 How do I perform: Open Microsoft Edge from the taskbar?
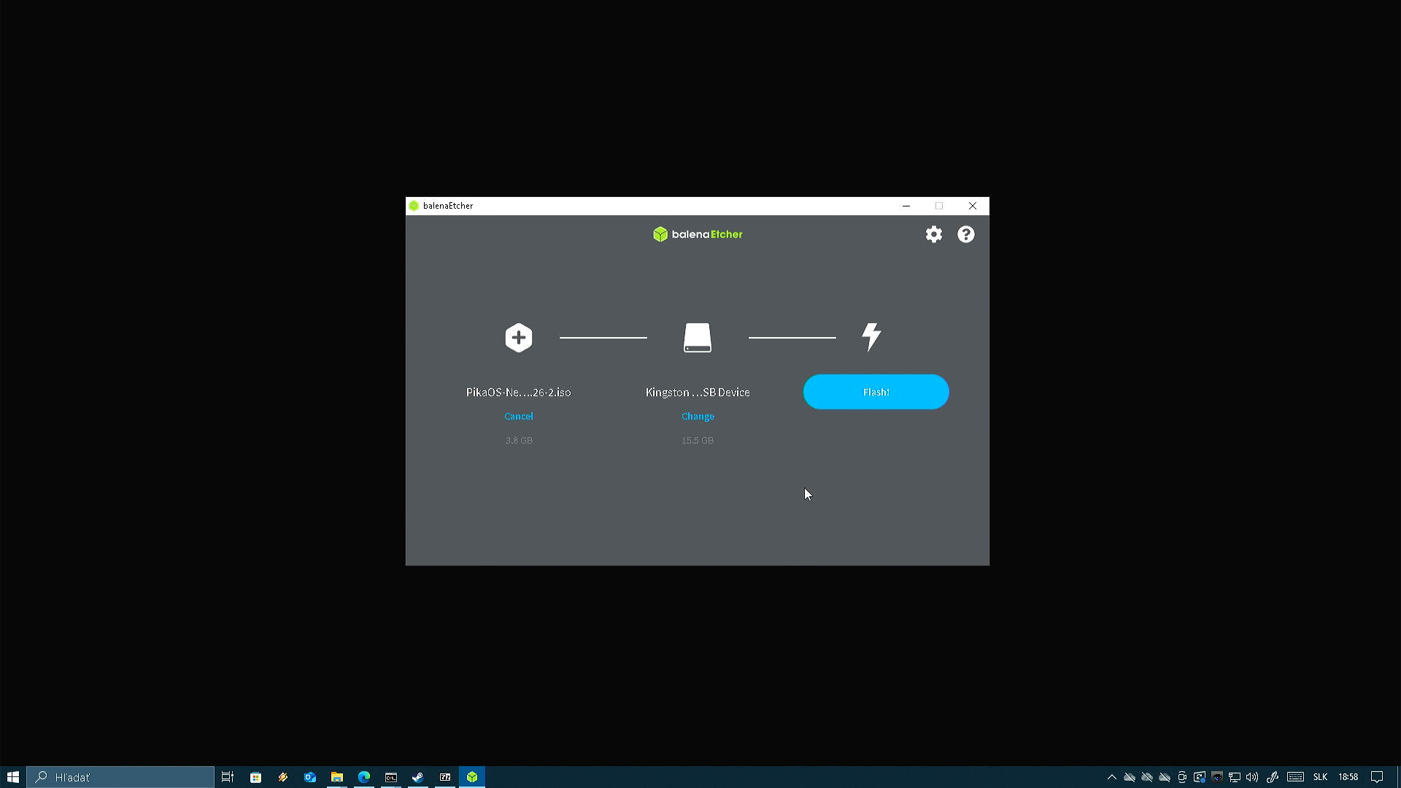[x=363, y=777]
